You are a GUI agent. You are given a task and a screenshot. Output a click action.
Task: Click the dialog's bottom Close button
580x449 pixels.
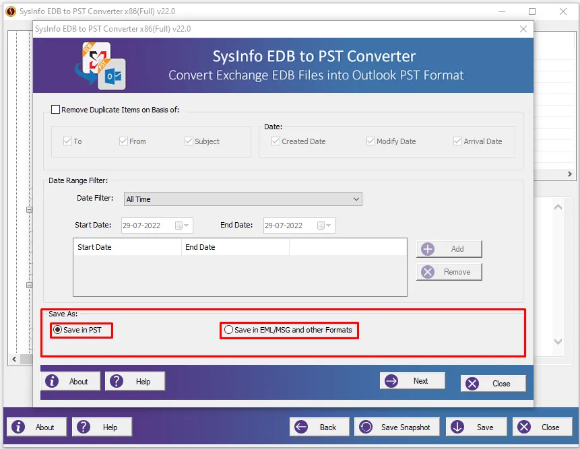coord(493,384)
